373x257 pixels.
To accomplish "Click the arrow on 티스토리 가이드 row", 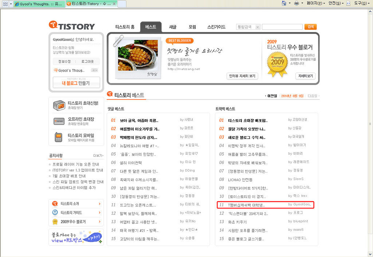I will coord(99,213).
